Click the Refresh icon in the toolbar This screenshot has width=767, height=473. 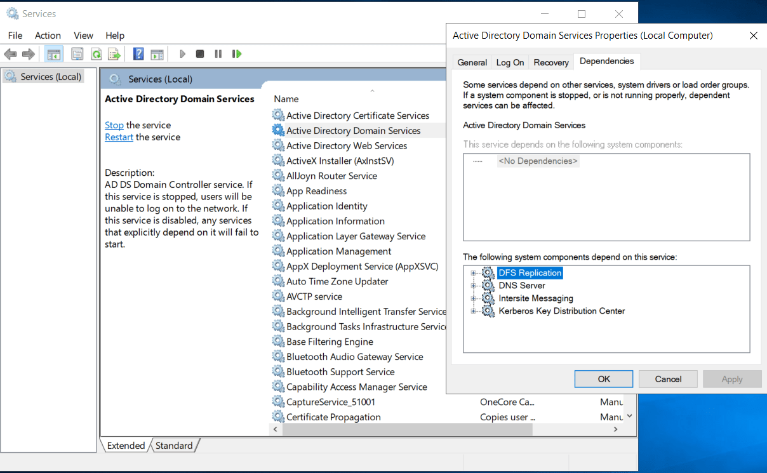point(97,53)
